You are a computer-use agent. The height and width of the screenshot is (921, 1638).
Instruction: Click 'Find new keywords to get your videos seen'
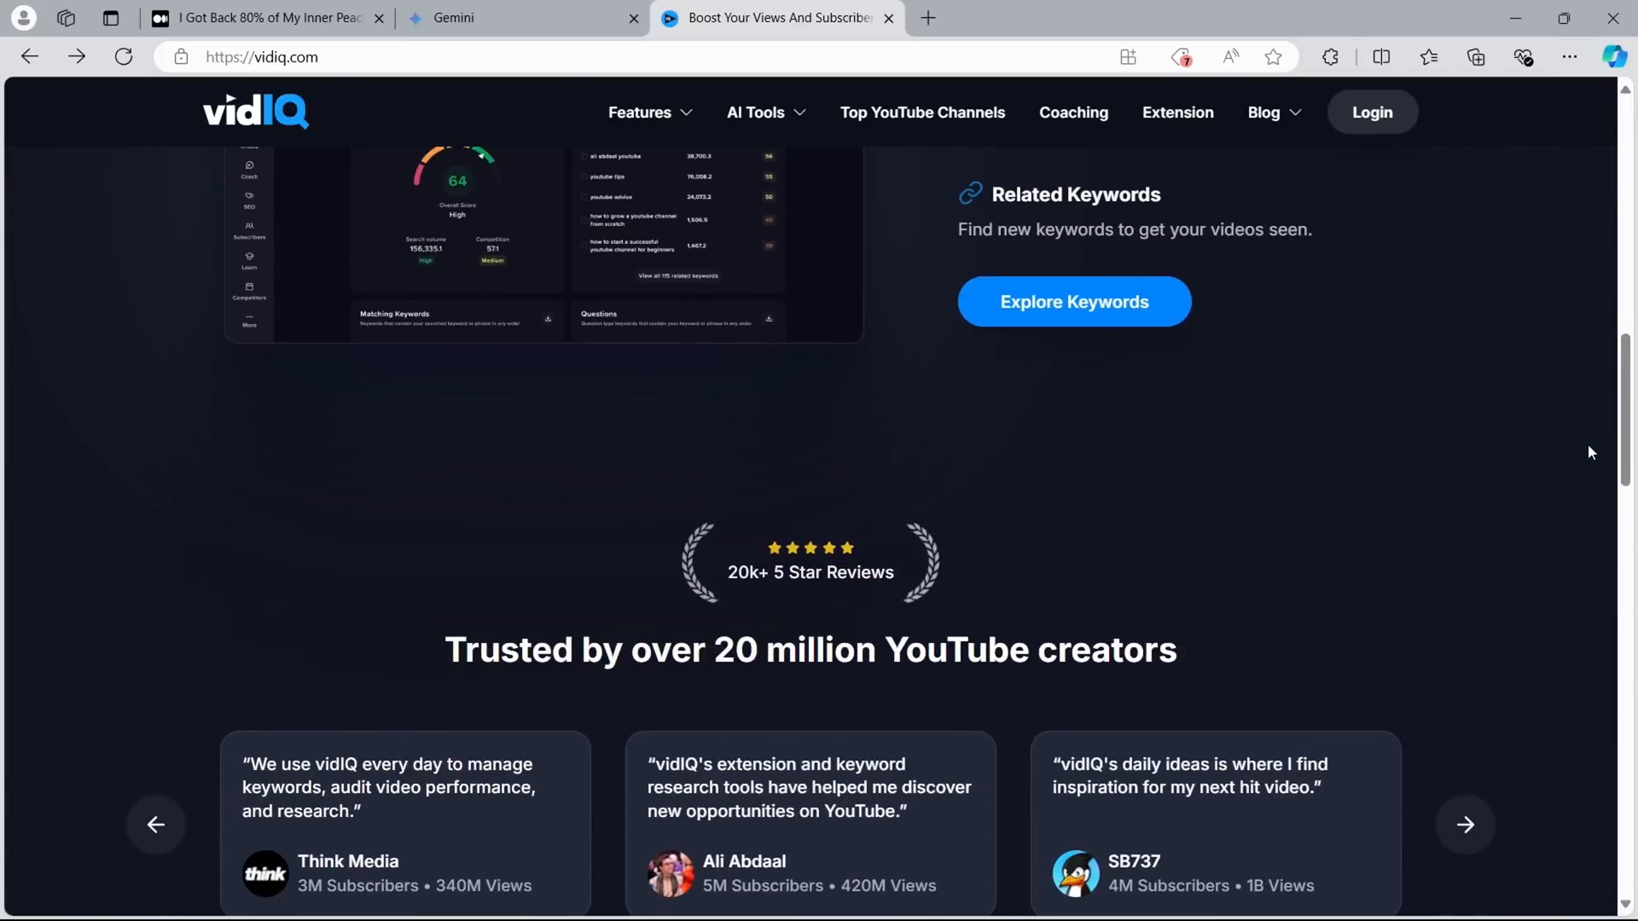[1135, 229]
